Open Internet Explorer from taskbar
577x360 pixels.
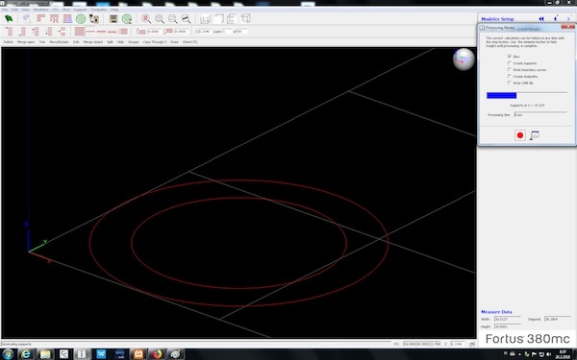pyautogui.click(x=26, y=354)
